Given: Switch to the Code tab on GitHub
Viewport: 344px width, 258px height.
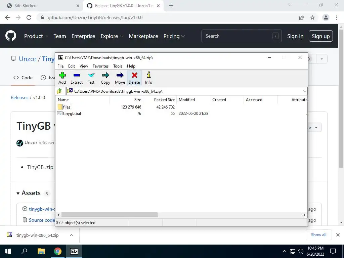Looking at the screenshot, I should 23,78.
